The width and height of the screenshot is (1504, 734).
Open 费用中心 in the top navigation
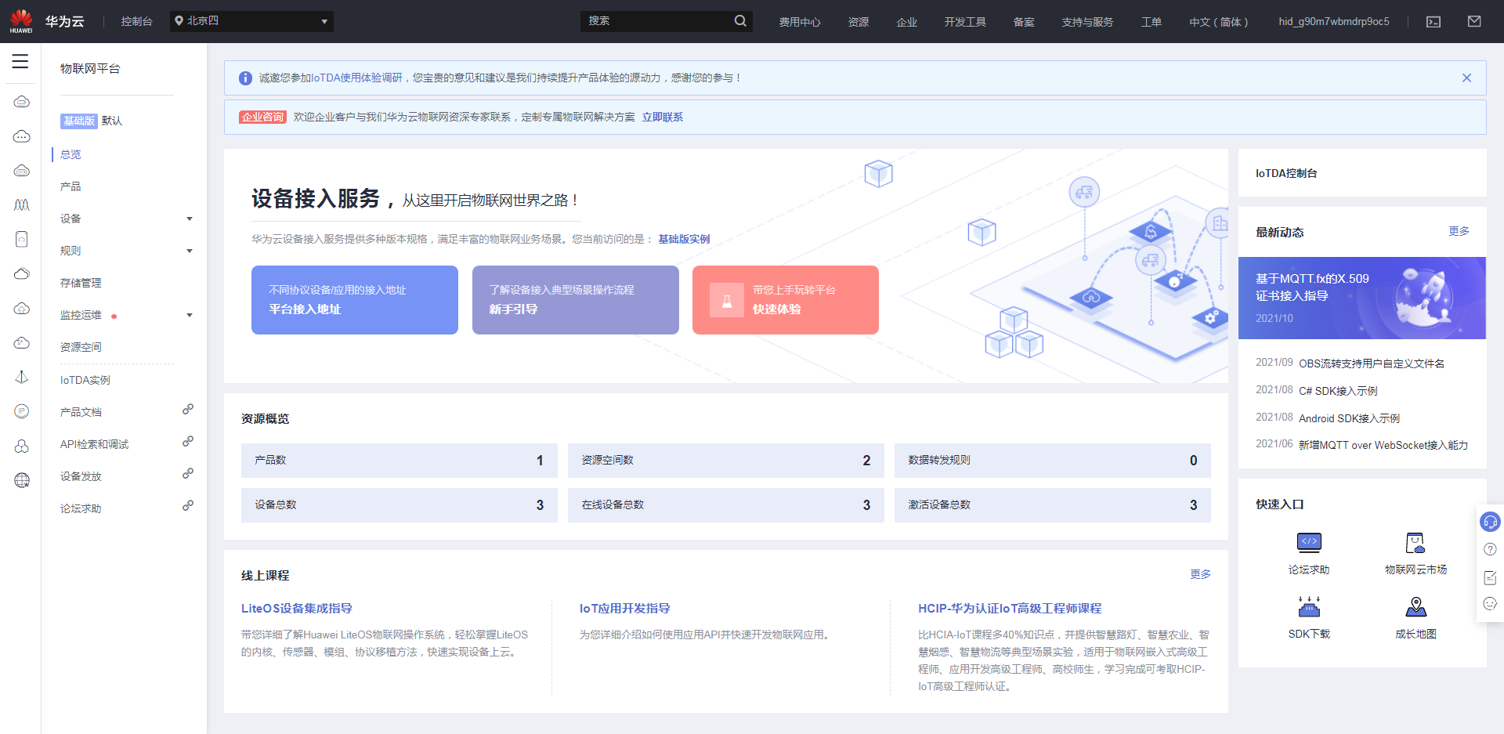tap(799, 22)
